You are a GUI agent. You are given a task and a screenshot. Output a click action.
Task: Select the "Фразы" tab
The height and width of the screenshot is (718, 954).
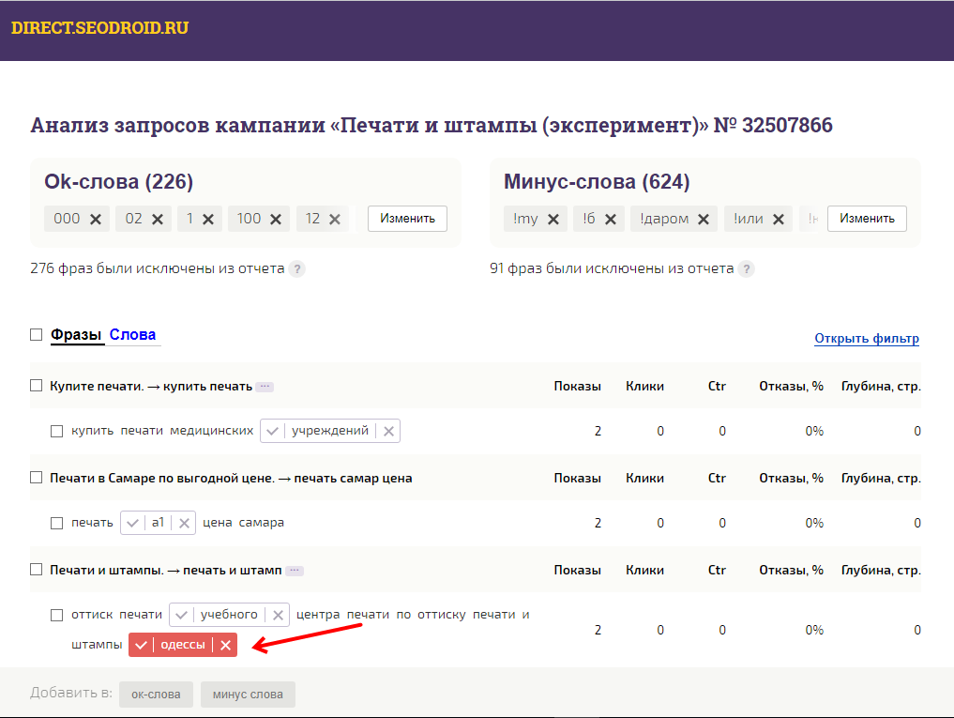pyautogui.click(x=77, y=335)
